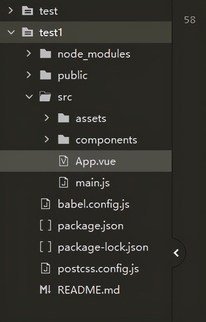Viewport: 206px width, 322px height.
Task: Collapse the test1 project tree
Action: pos(11,32)
